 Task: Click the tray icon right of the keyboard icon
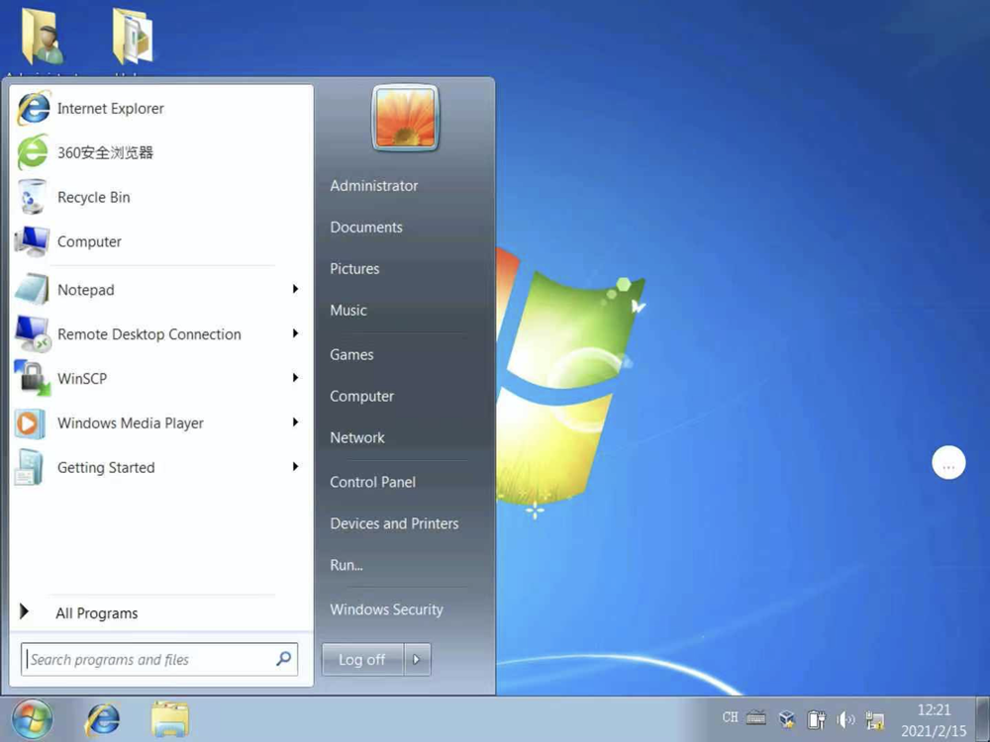[787, 718]
